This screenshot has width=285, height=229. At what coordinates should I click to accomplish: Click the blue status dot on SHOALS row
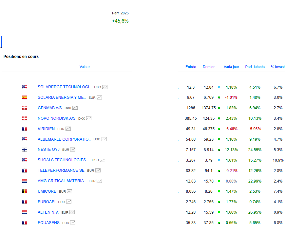(219, 160)
